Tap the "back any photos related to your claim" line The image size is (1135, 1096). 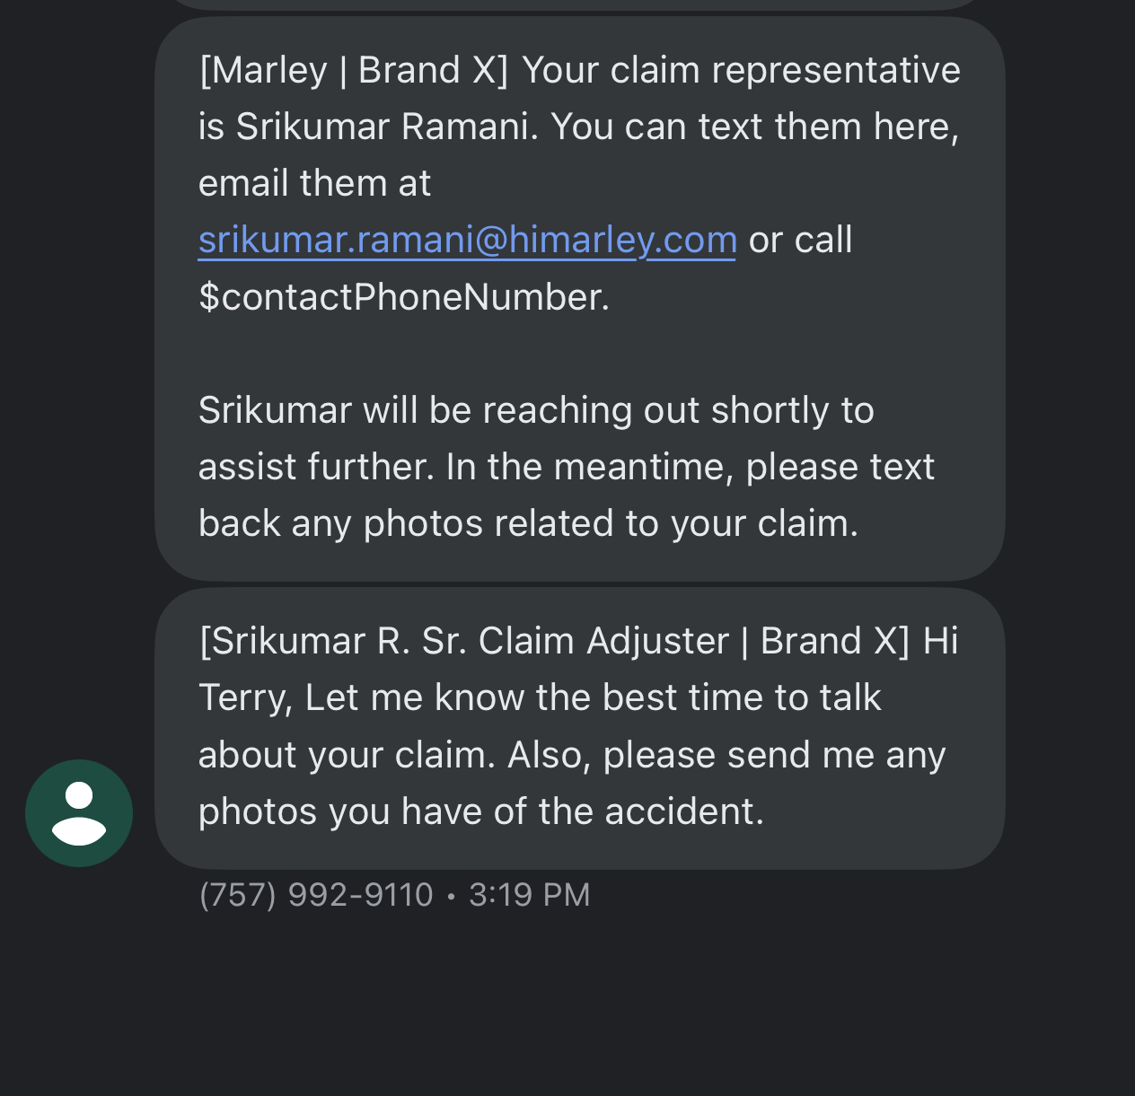[x=528, y=523]
